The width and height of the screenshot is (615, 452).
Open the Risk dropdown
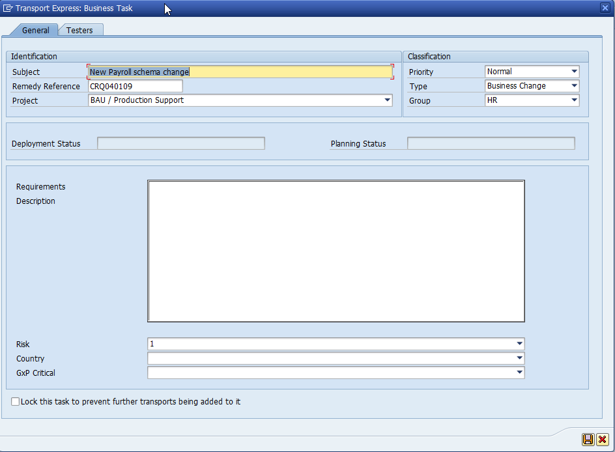click(519, 344)
